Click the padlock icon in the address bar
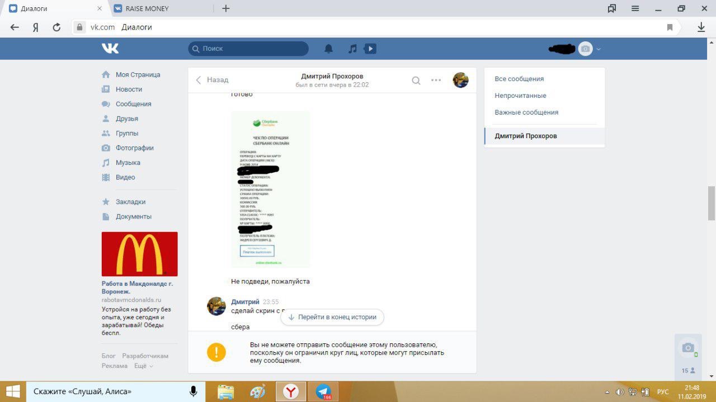 [79, 27]
